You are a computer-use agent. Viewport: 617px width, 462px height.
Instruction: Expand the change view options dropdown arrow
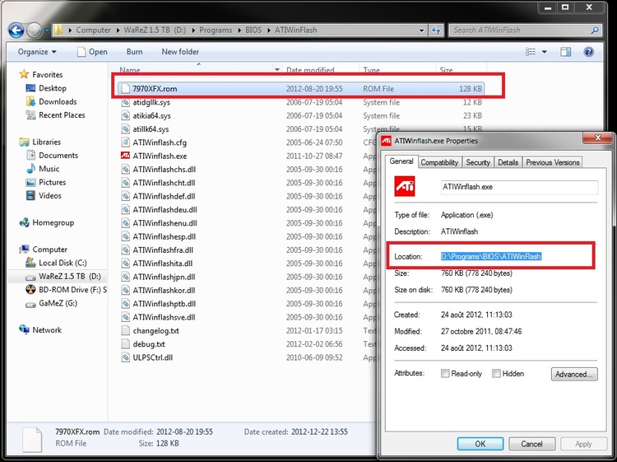pos(545,51)
